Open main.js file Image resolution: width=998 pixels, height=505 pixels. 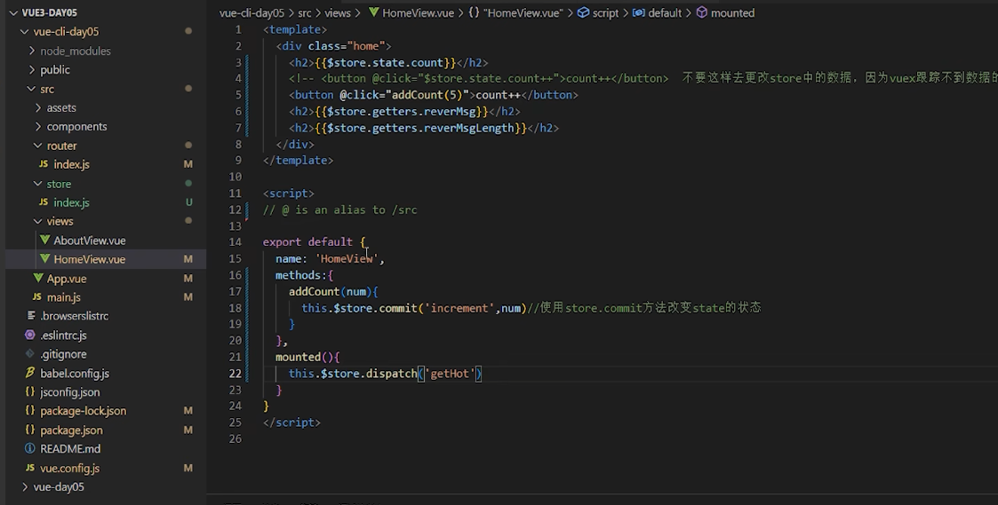[x=64, y=297]
